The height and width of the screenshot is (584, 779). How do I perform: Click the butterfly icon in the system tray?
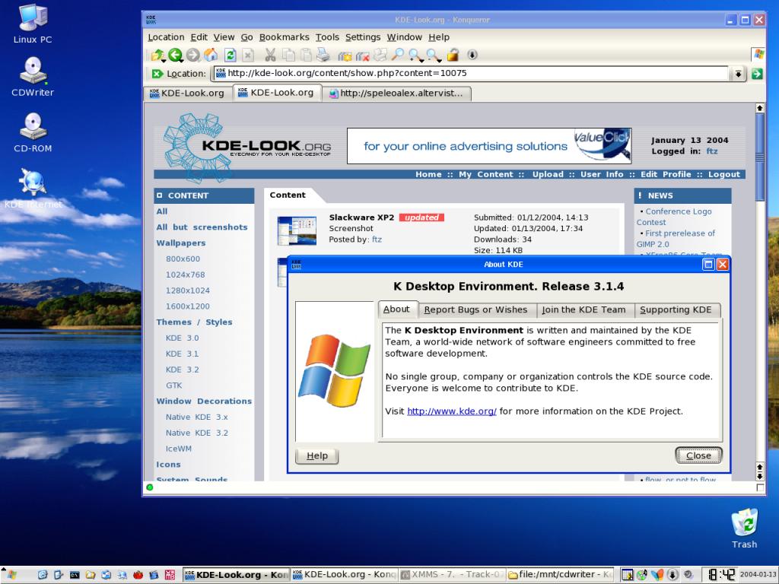[657, 575]
